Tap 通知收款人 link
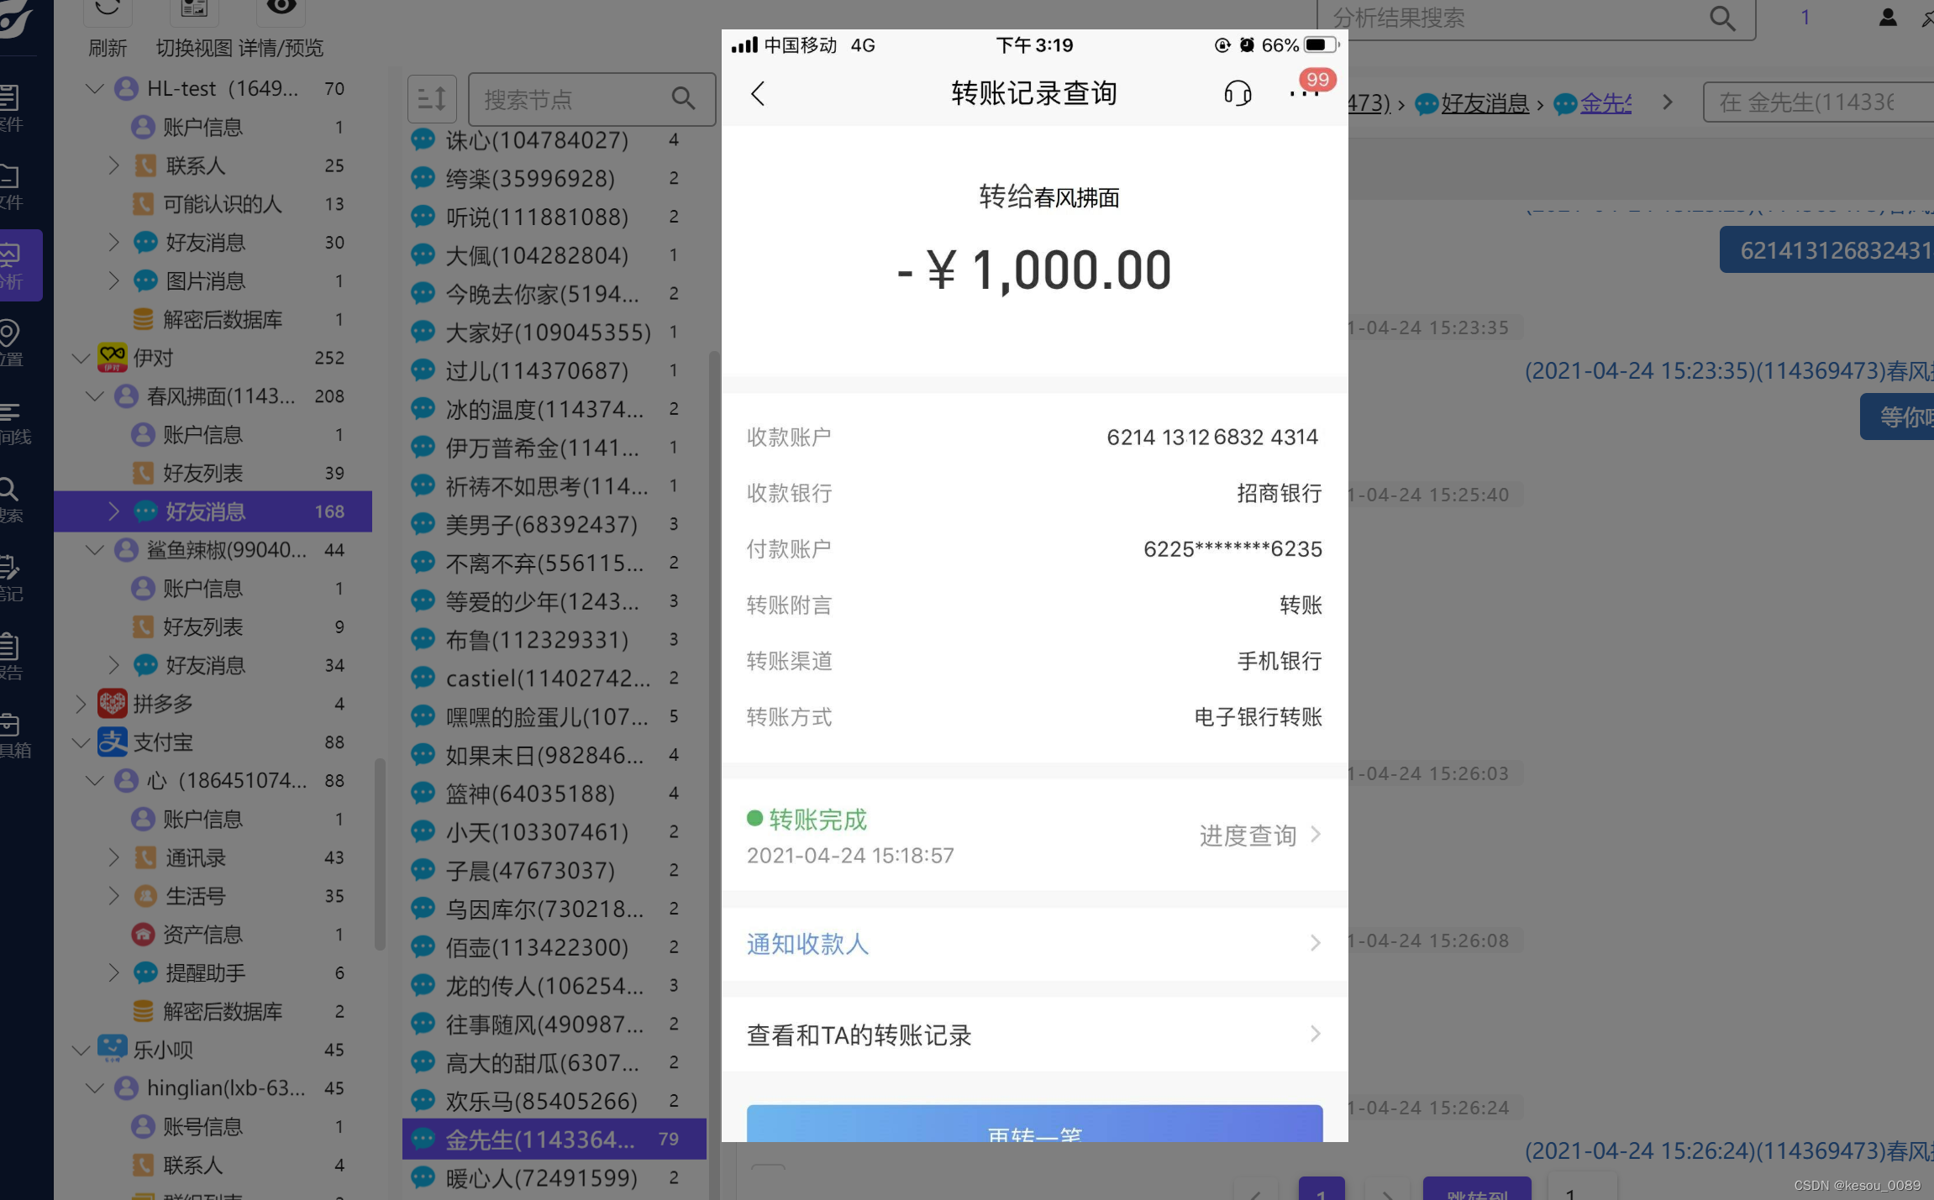Image resolution: width=1934 pixels, height=1200 pixels. 807,944
